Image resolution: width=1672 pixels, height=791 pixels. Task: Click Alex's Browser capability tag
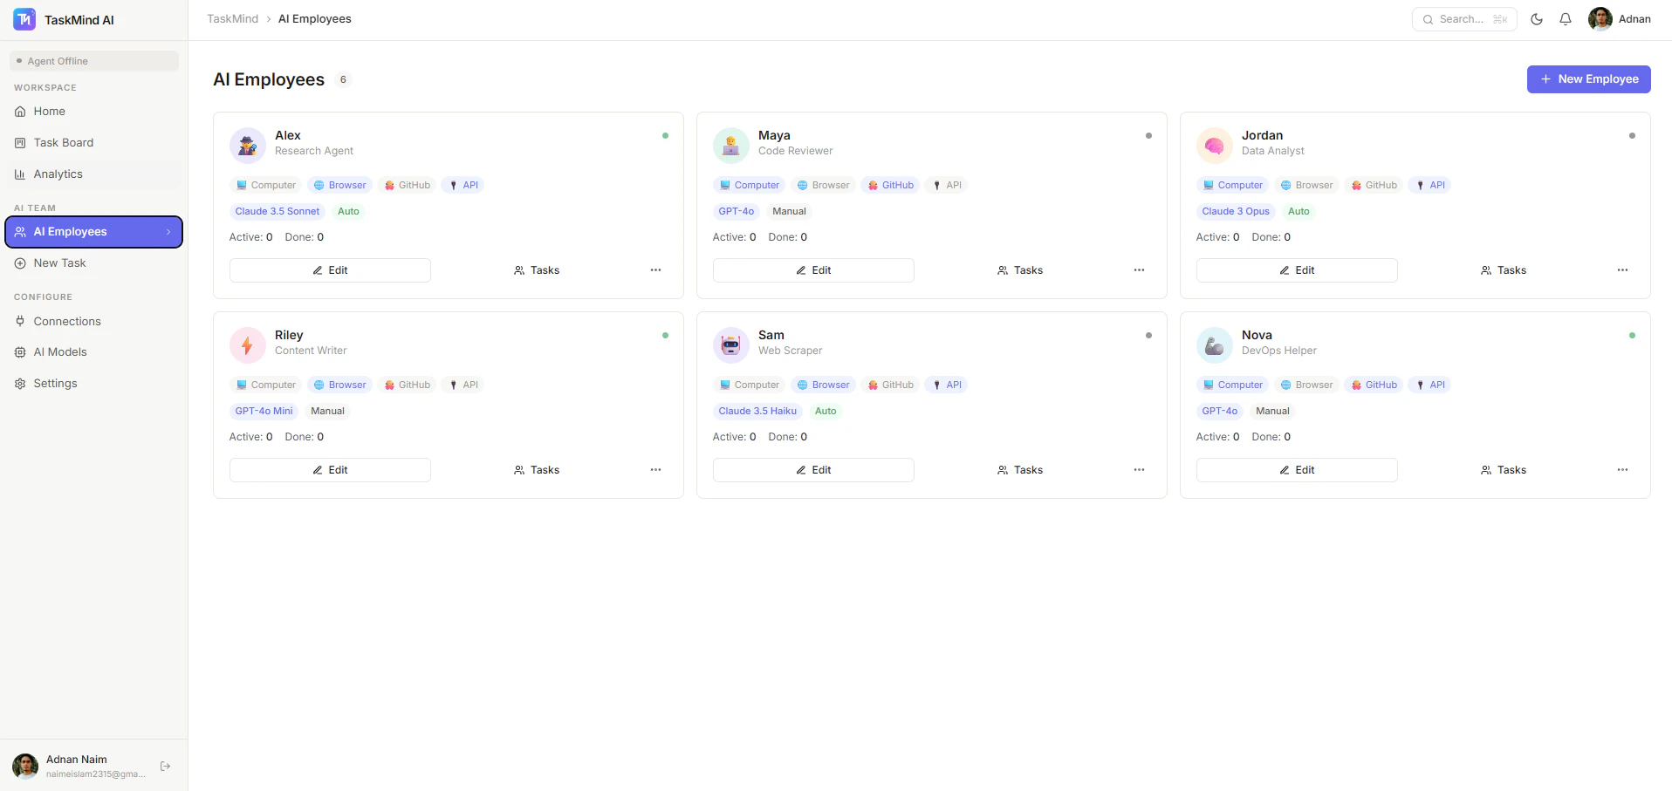(x=340, y=185)
